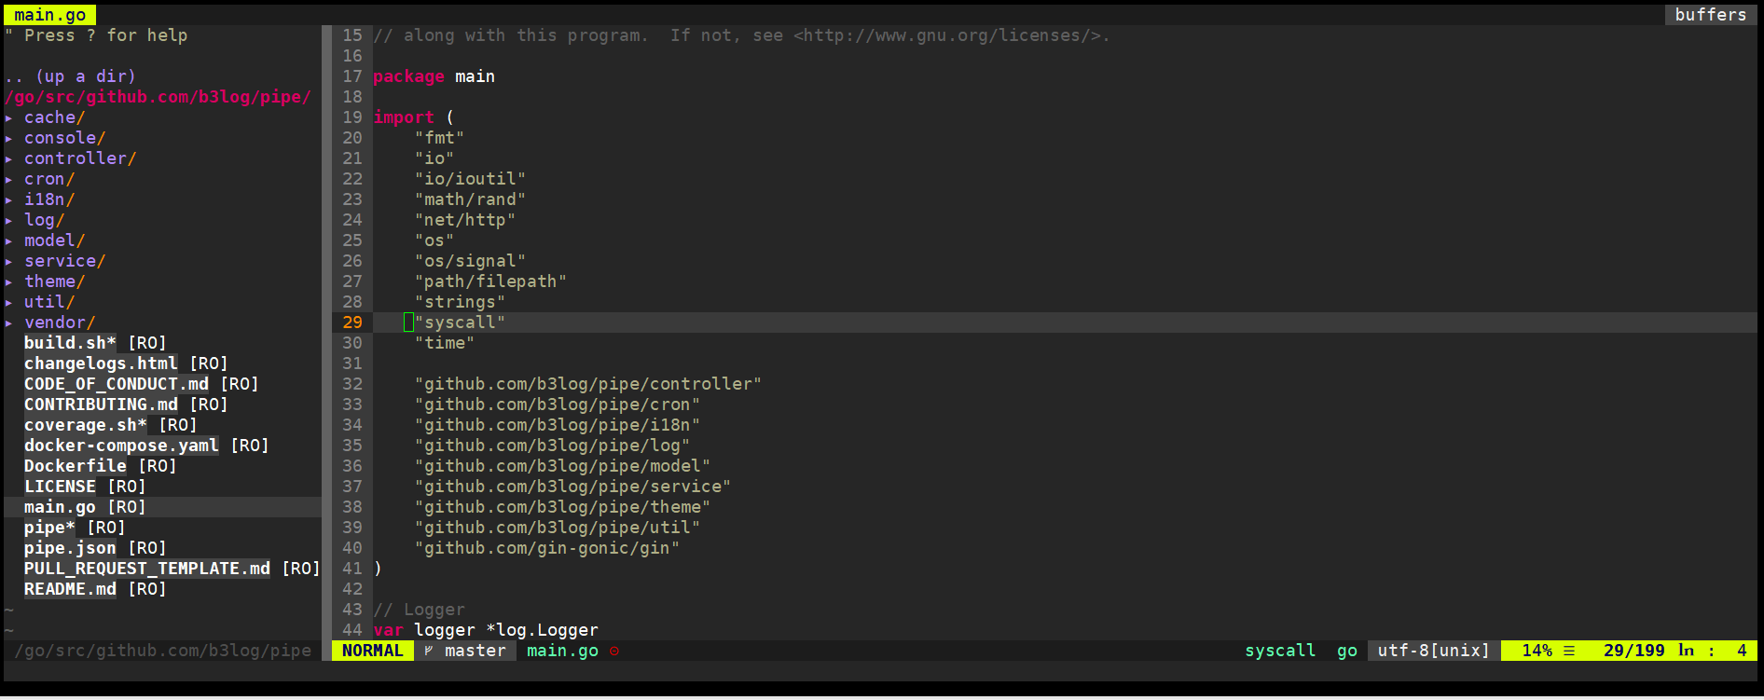This screenshot has width=1764, height=700.
Task: Click the three-line icon next to 14%
Action: 1569,651
